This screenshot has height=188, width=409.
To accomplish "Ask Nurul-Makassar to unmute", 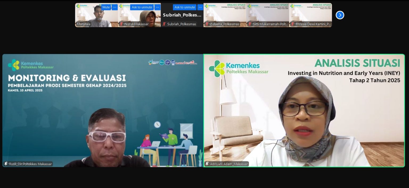I will pyautogui.click(x=142, y=7).
